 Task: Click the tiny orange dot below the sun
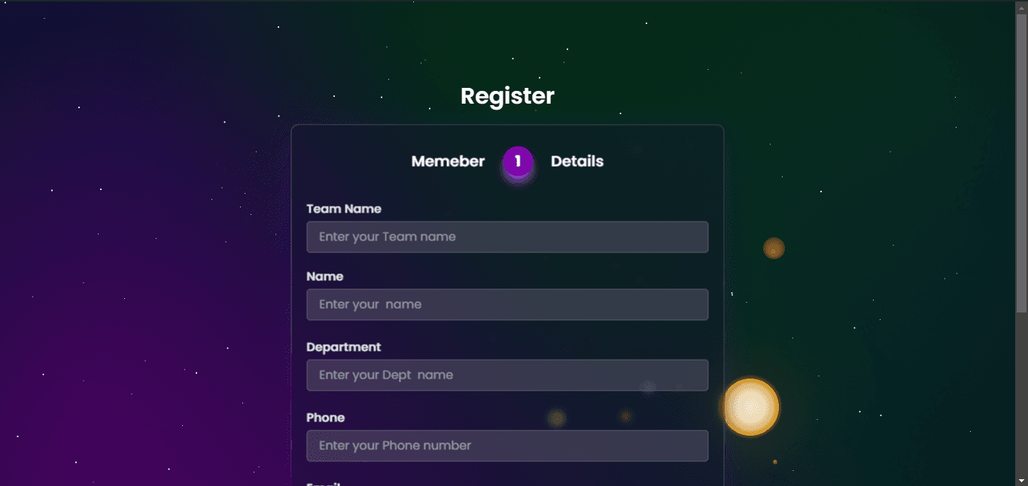click(x=775, y=462)
